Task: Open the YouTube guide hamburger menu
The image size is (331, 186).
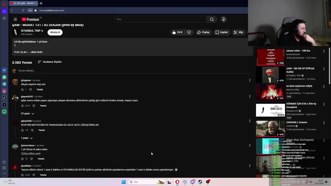Action: 15,19
